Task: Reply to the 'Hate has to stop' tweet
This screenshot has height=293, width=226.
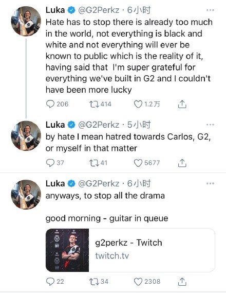Action: coord(50,104)
